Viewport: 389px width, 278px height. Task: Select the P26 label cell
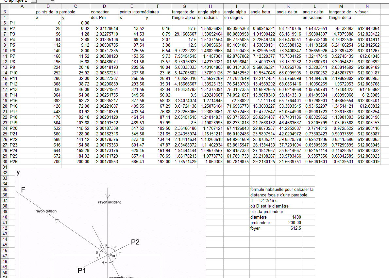coord(22,162)
